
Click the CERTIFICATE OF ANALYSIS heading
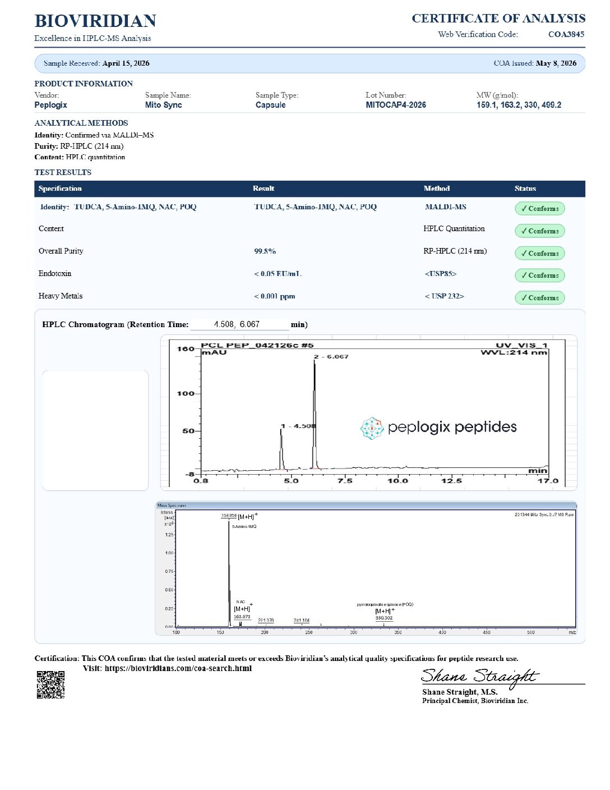tap(498, 19)
